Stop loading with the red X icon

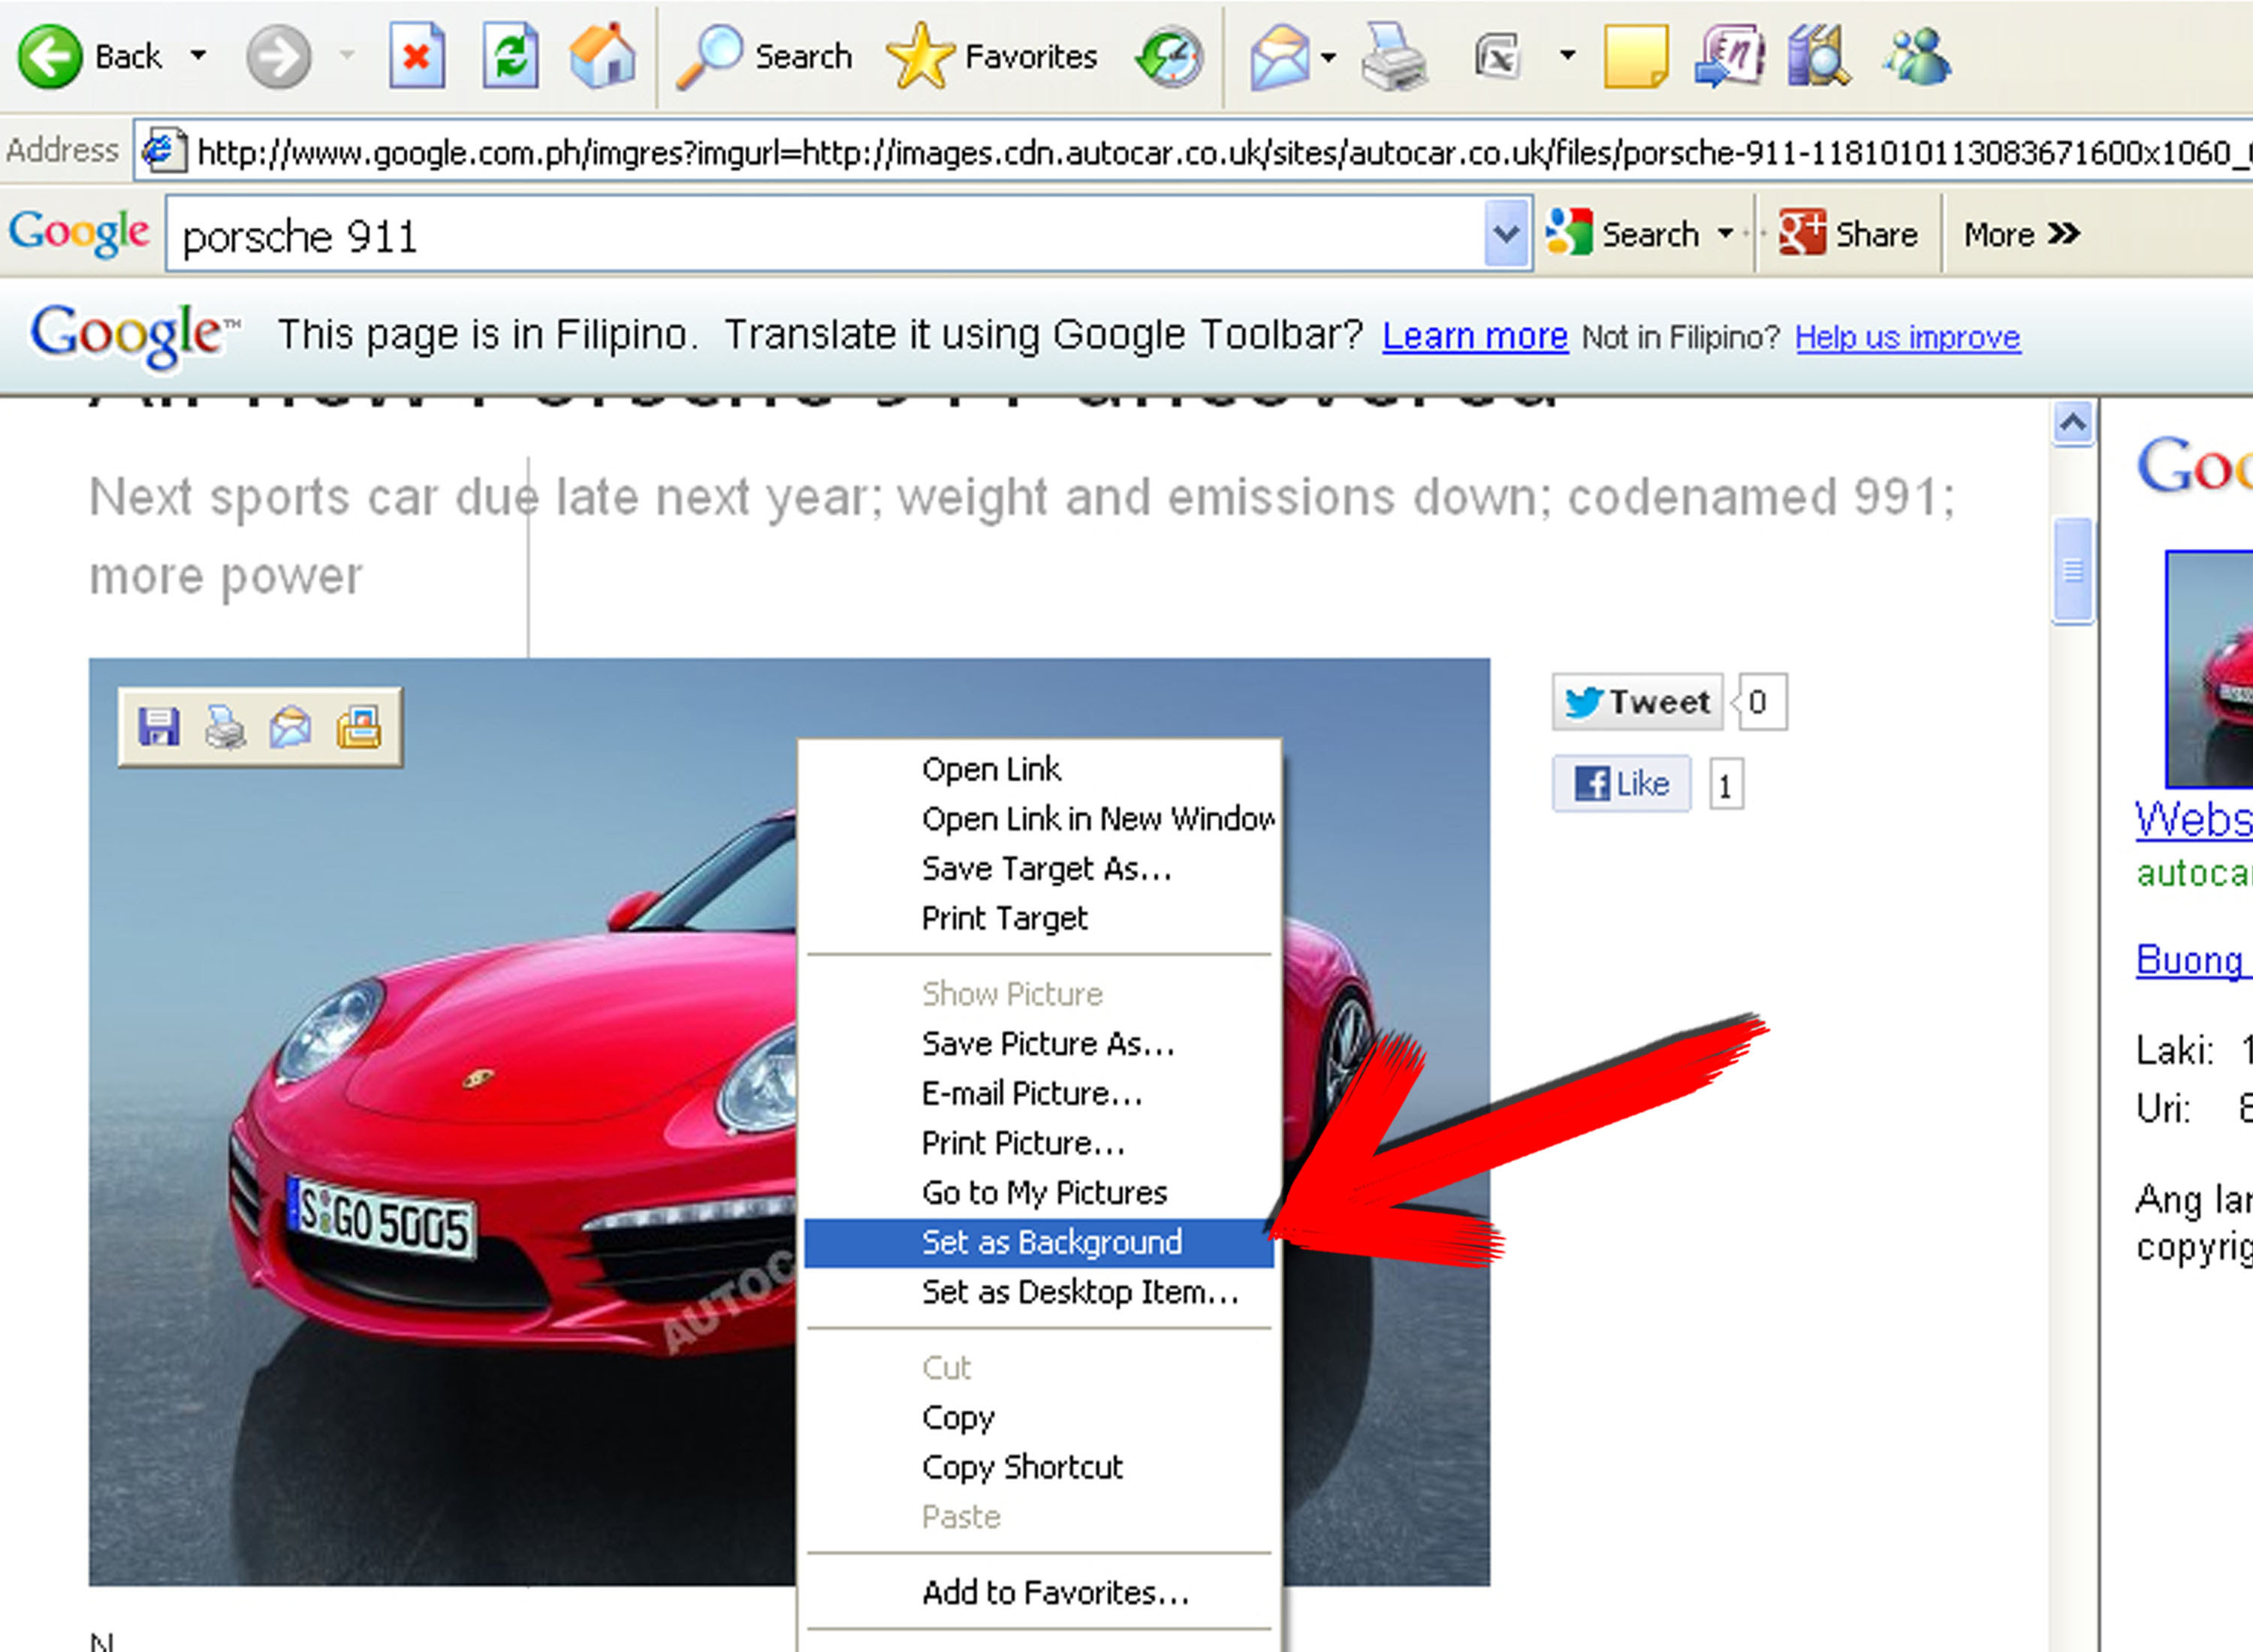pyautogui.click(x=417, y=56)
